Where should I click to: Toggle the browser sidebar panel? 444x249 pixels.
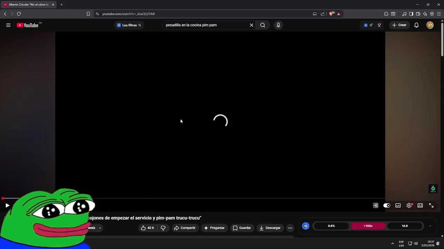click(x=411, y=14)
